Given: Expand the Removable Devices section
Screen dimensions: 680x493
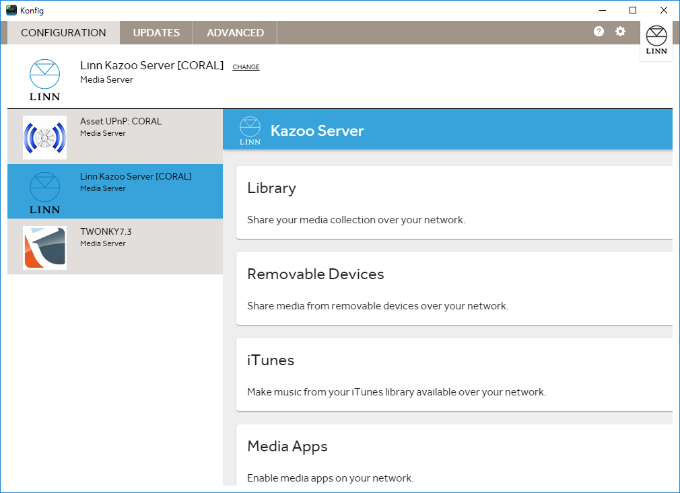Looking at the screenshot, I should 454,289.
